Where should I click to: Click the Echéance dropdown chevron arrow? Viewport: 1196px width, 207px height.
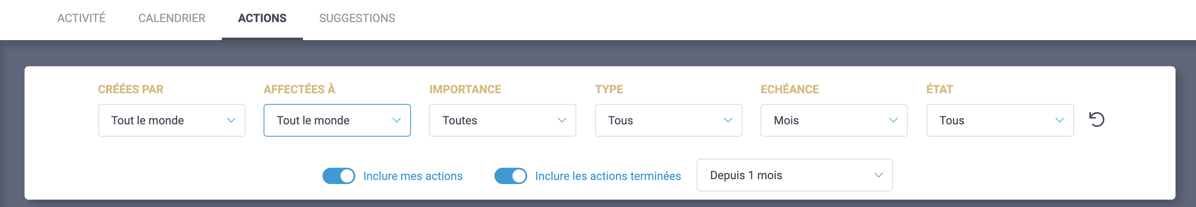click(x=893, y=120)
